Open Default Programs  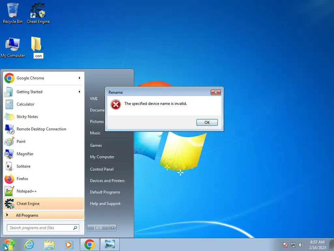click(105, 192)
